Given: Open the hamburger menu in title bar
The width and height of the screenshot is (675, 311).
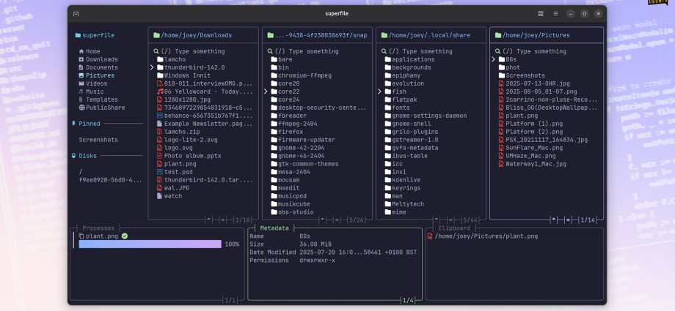Looking at the screenshot, I should click(555, 14).
